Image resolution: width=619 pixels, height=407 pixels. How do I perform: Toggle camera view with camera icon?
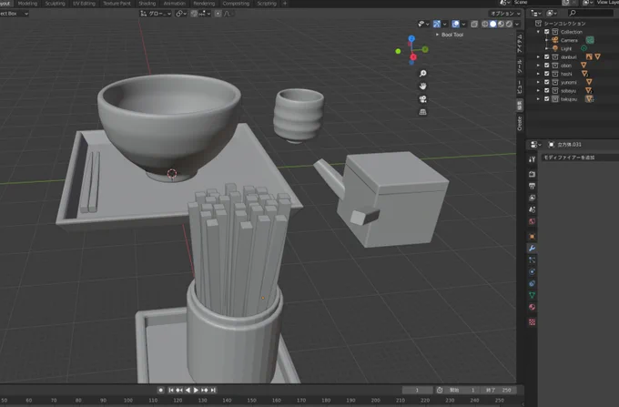point(422,99)
